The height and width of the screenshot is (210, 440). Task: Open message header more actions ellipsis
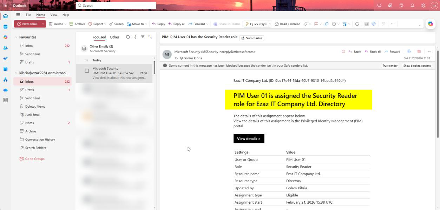(x=429, y=52)
